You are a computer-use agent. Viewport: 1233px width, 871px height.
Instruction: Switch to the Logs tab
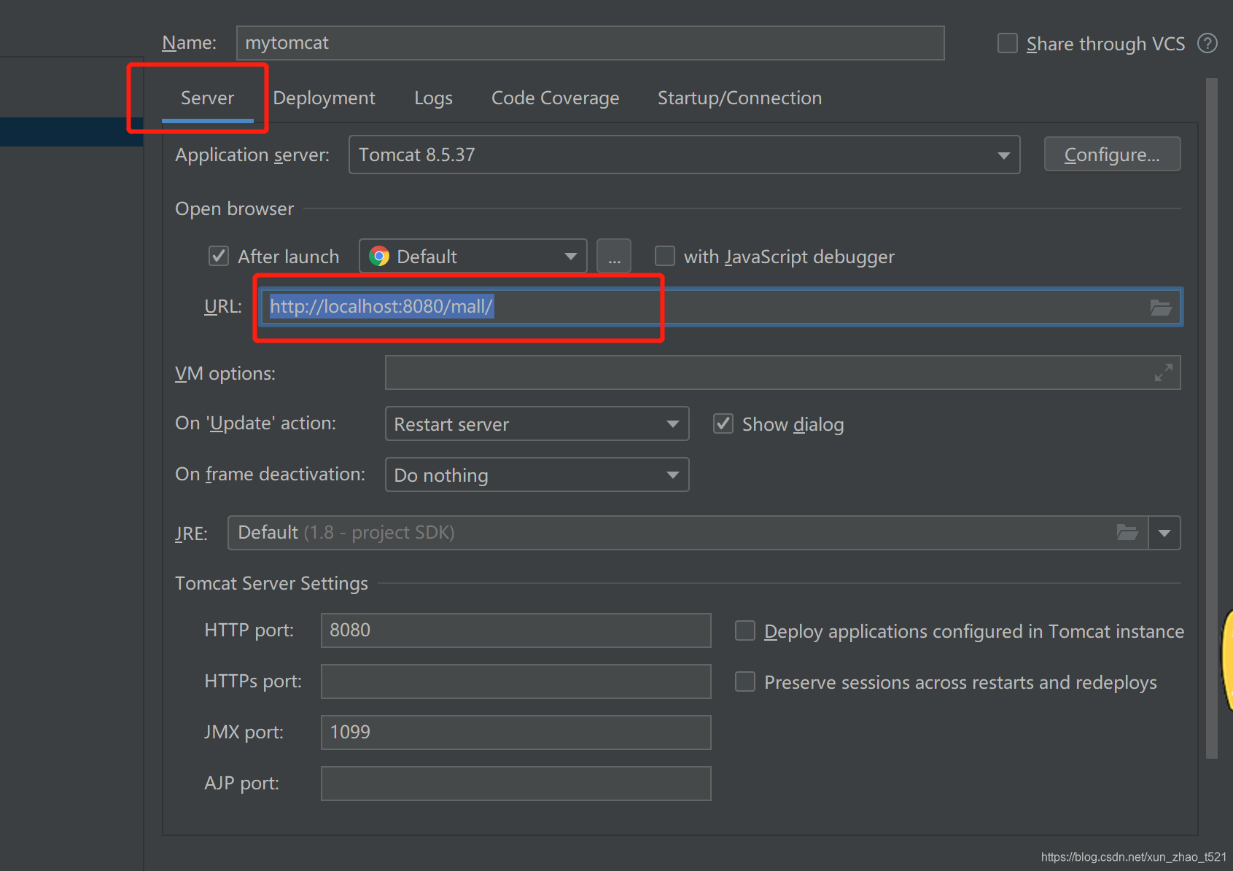tap(433, 98)
